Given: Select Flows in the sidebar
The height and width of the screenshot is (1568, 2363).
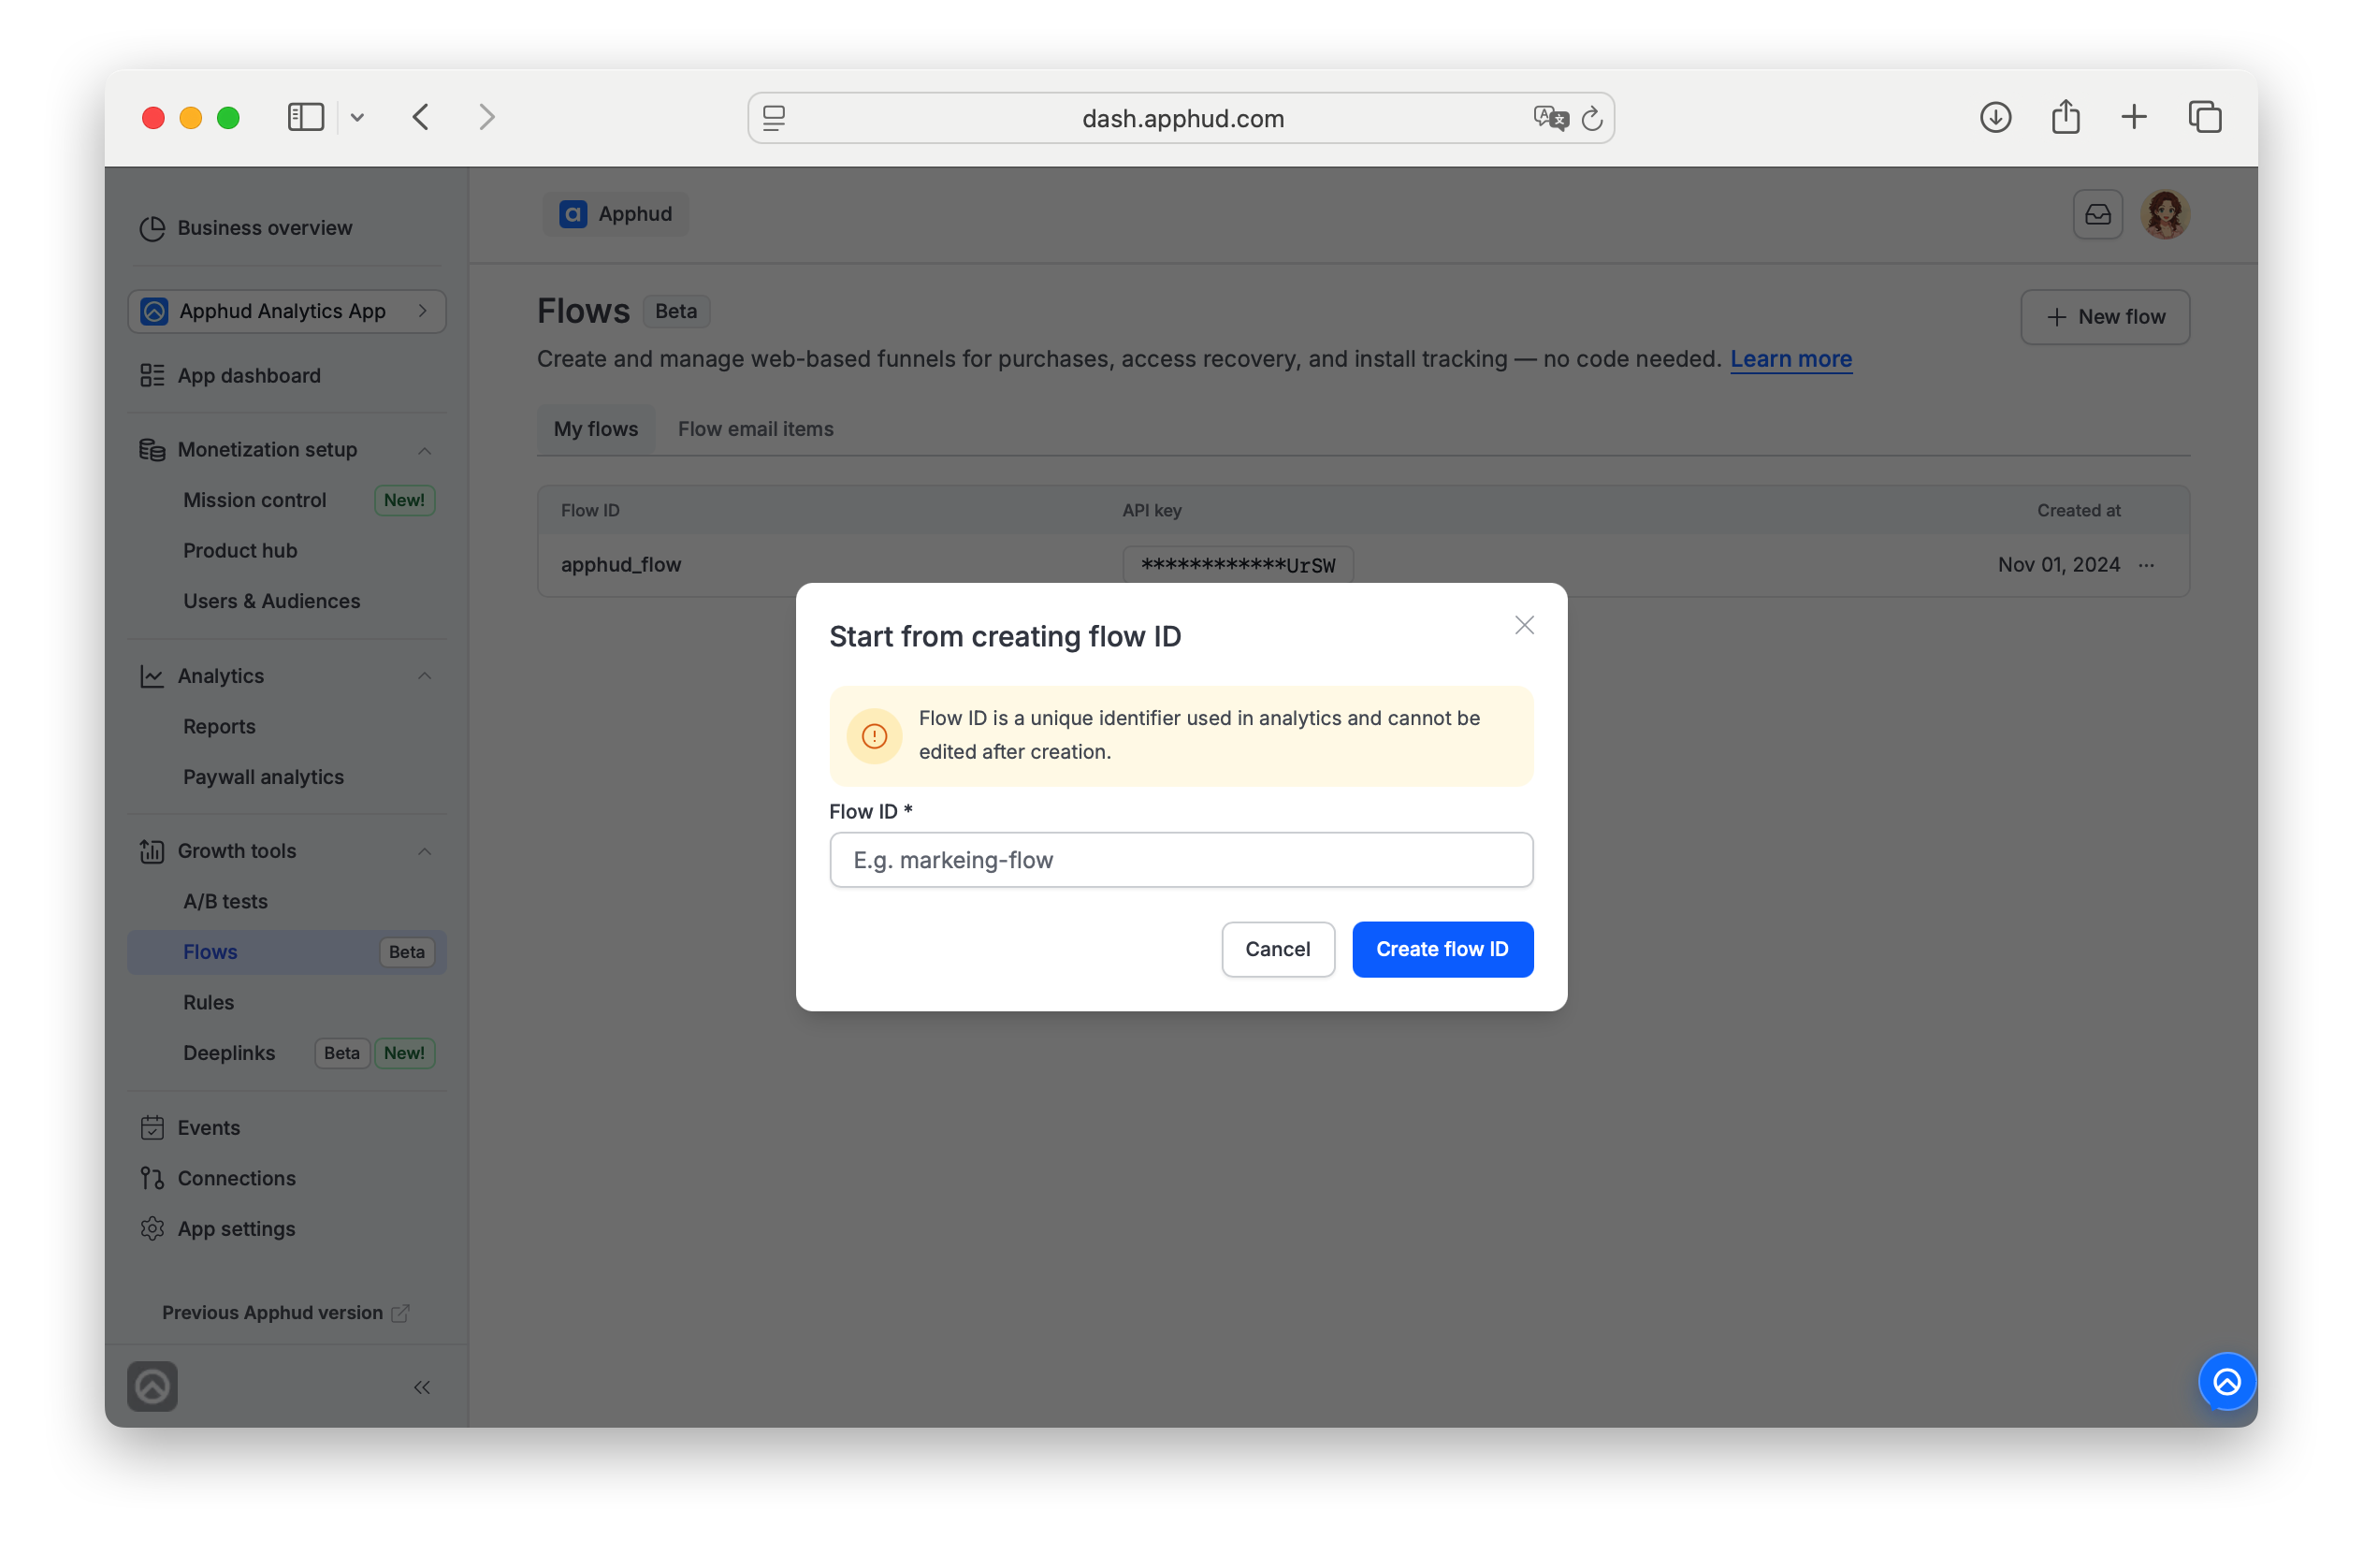Looking at the screenshot, I should (287, 951).
